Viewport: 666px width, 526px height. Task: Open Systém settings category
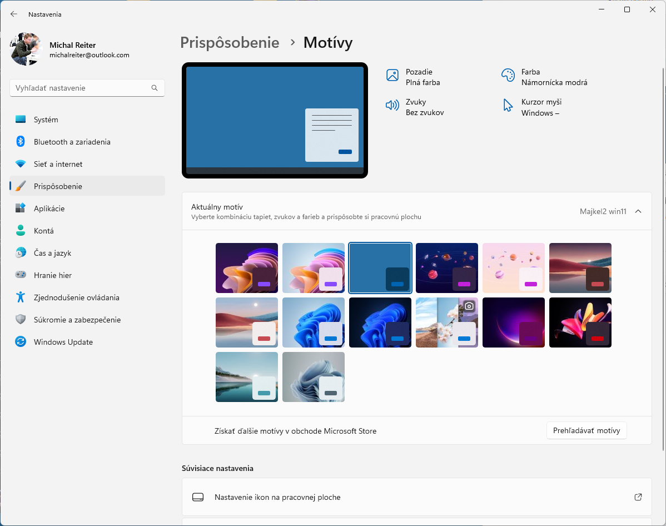tap(46, 120)
